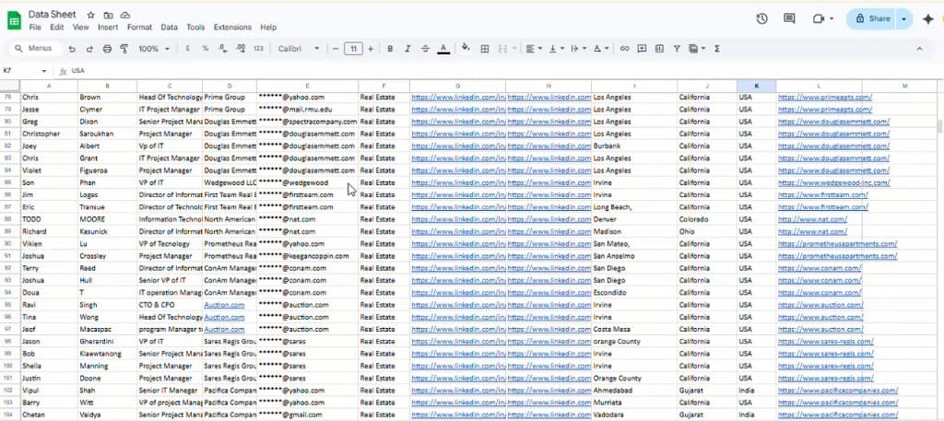Insert a comment from the toolbar
The image size is (944, 421).
642,49
